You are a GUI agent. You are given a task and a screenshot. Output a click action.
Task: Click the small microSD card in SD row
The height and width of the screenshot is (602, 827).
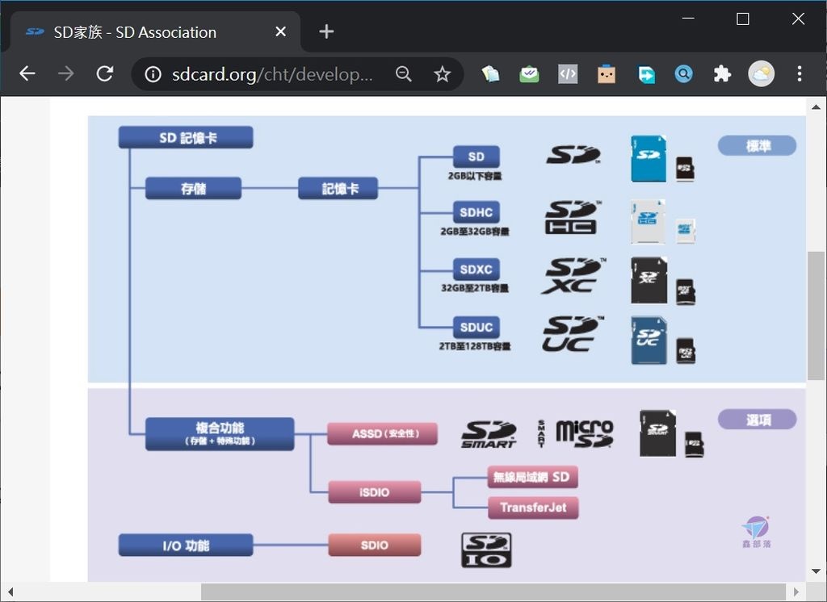point(685,169)
